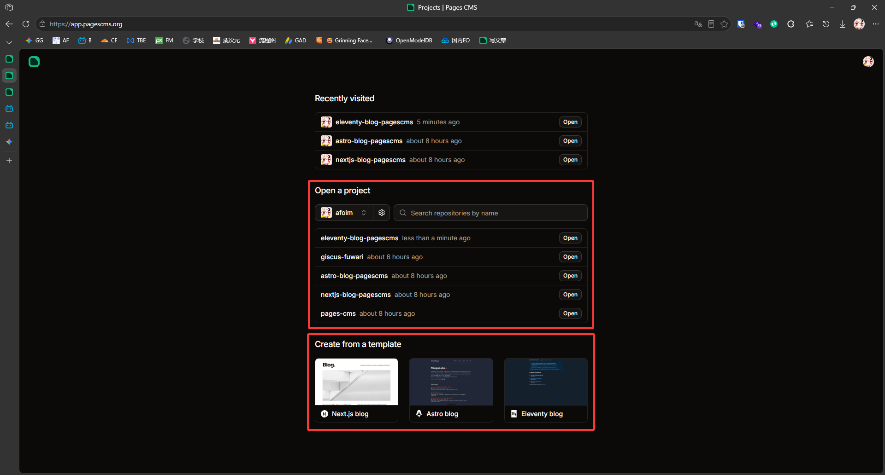This screenshot has width=885, height=475.
Task: Open the 学校 bookmark
Action: pyautogui.click(x=193, y=41)
